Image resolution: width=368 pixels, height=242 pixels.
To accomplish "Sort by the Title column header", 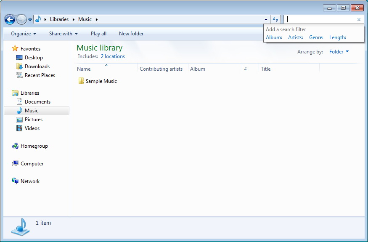I will coord(289,69).
